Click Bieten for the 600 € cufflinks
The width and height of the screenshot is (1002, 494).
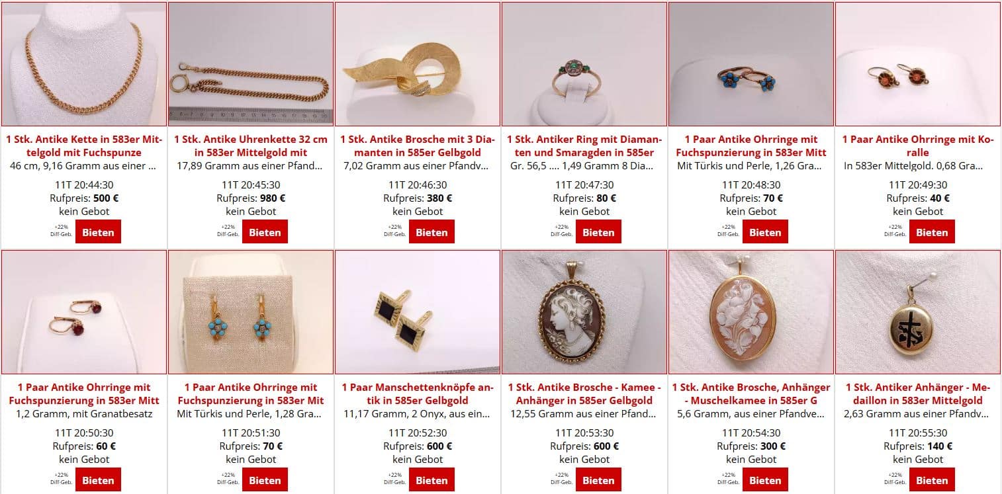click(x=432, y=480)
